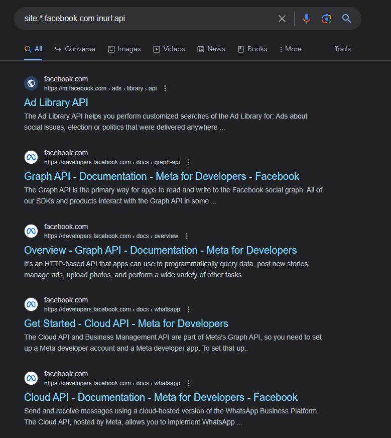The width and height of the screenshot is (391, 438).
Task: Open the three-dot menu beside docs › graph-api URL
Action: (x=188, y=162)
